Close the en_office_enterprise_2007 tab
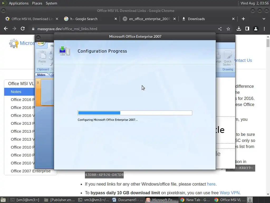This screenshot has height=203, width=270. click(175, 19)
